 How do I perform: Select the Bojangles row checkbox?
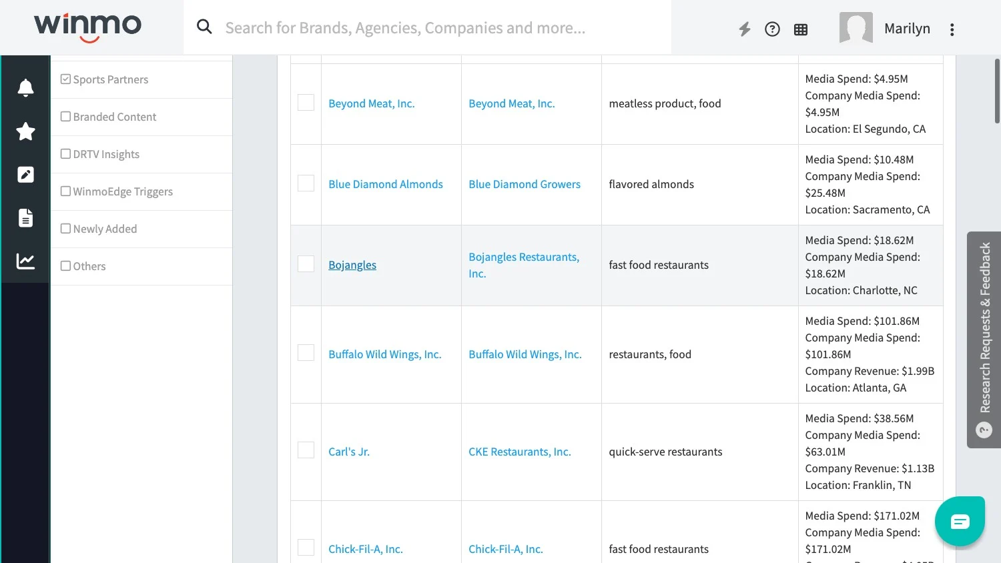(306, 264)
